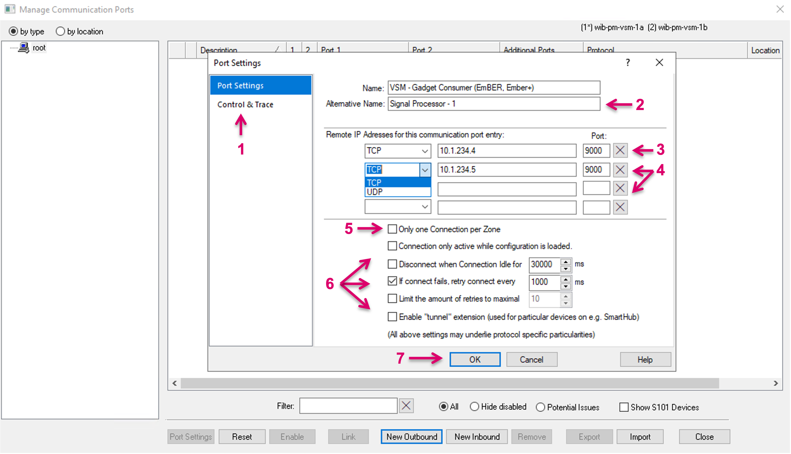
Task: Click the root computer icon in tree
Action: click(x=24, y=48)
